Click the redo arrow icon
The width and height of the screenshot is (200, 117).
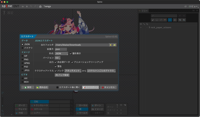pyautogui.click(x=35, y=7)
